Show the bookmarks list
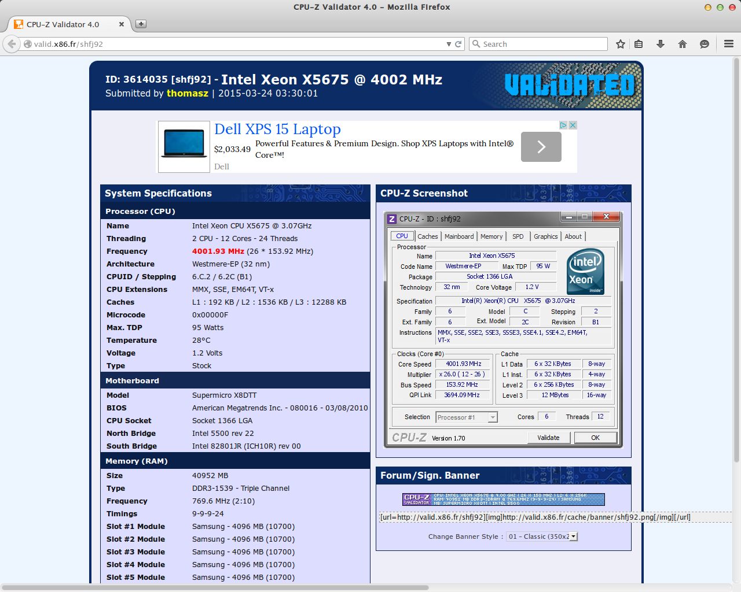Screen dimensions: 741x592 (639, 44)
